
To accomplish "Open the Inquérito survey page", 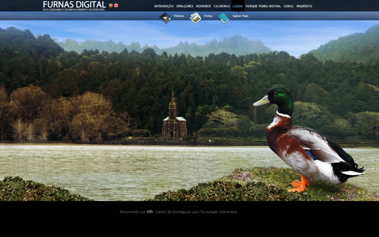I will point(304,6).
